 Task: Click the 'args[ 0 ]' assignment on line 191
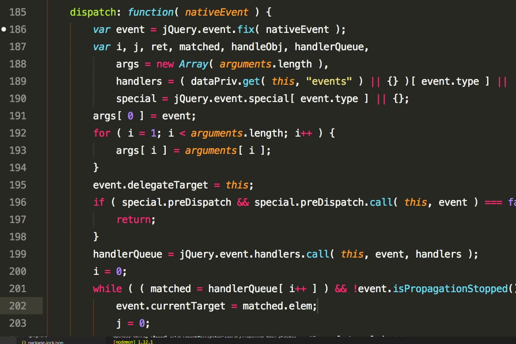pos(145,116)
